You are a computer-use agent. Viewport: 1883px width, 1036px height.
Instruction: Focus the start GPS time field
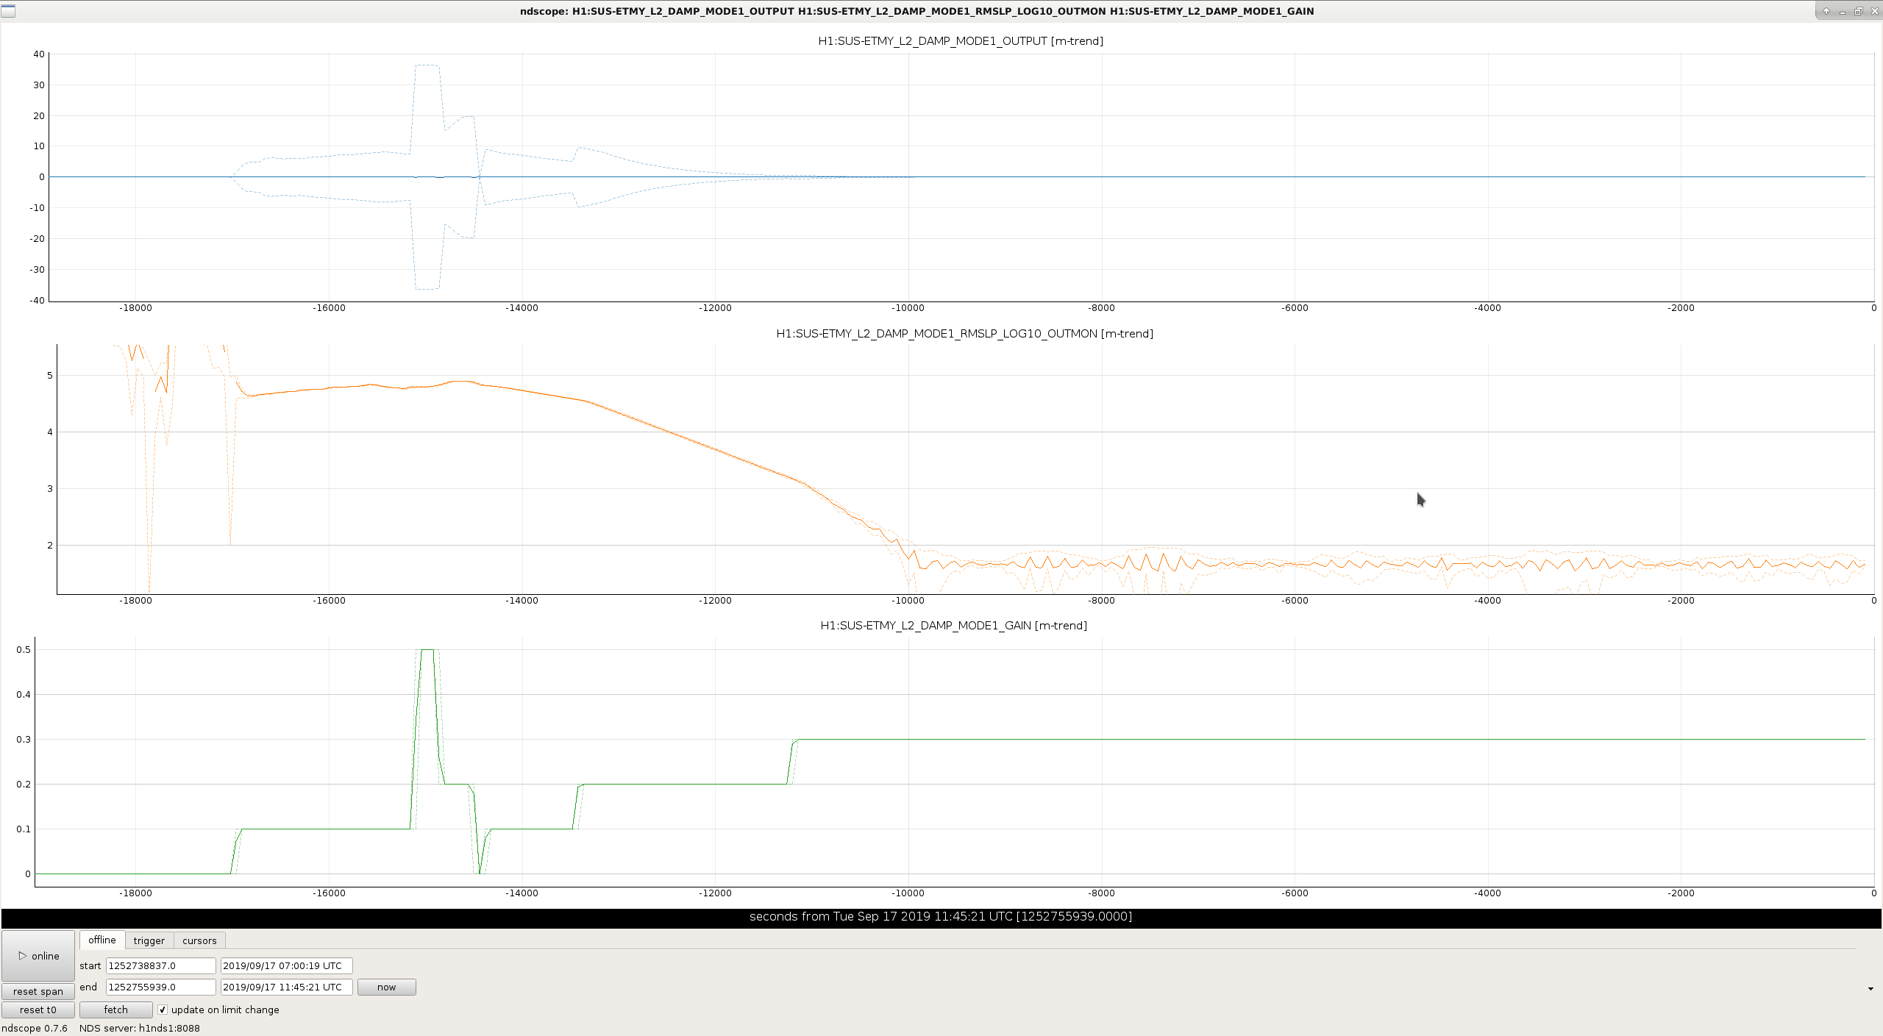tap(161, 965)
